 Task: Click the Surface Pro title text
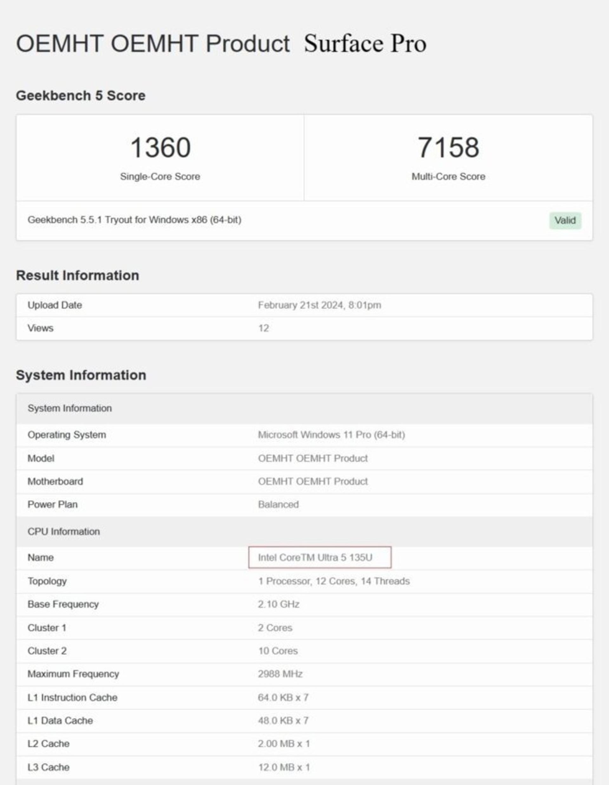365,43
